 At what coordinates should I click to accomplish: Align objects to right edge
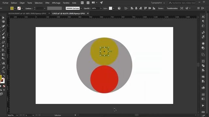pos(141,8)
